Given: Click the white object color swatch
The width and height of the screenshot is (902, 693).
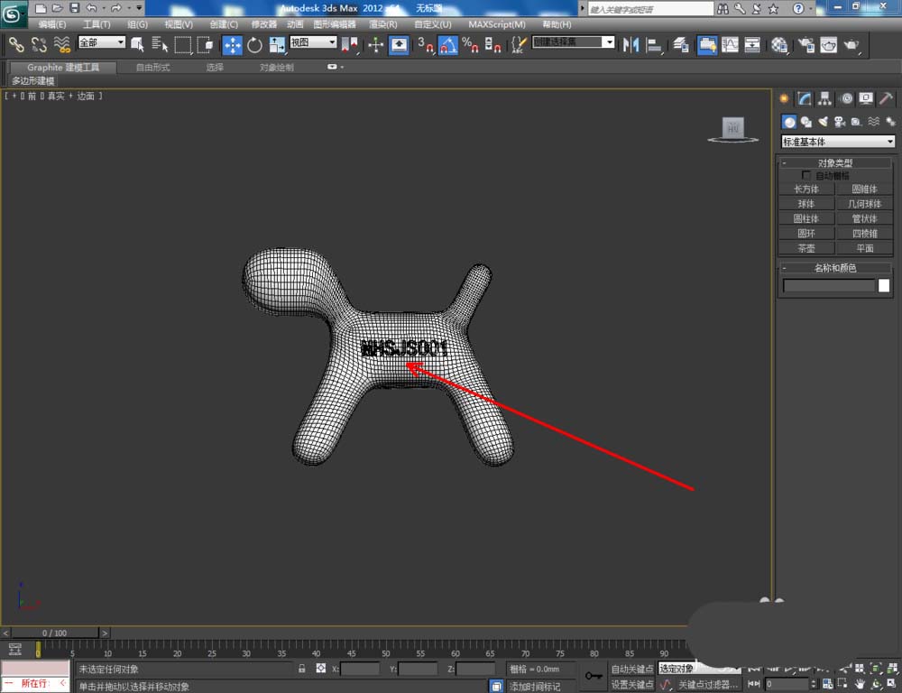Looking at the screenshot, I should coord(884,286).
